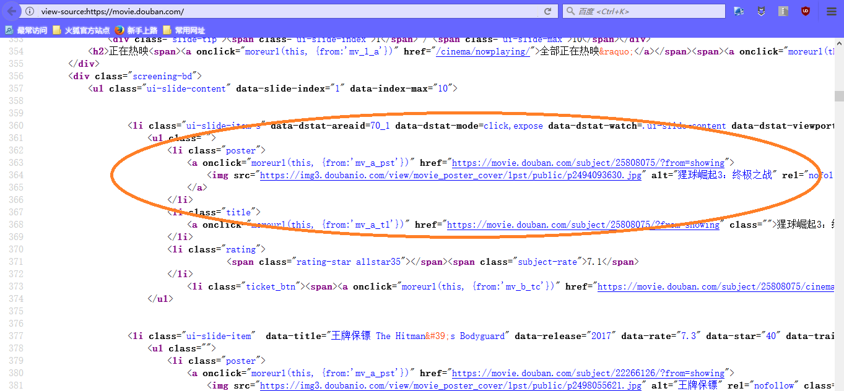
Task: Click the data-star "40" value
Action: click(771, 336)
